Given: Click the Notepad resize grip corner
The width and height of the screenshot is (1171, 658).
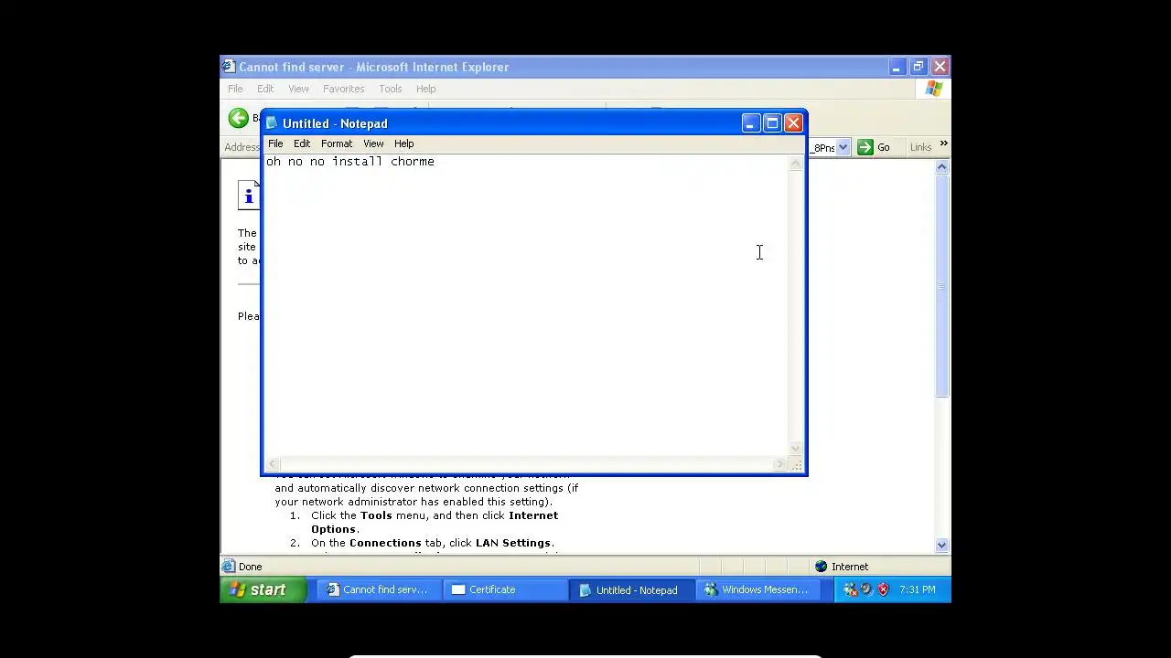Looking at the screenshot, I should (796, 464).
